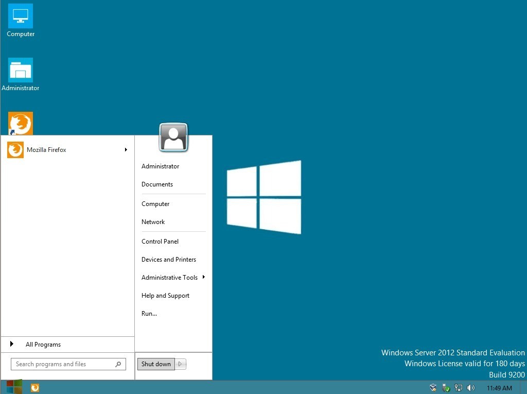Screen dimensions: 527x394
Task: Click Run... in the Start menu
Action: pos(149,314)
